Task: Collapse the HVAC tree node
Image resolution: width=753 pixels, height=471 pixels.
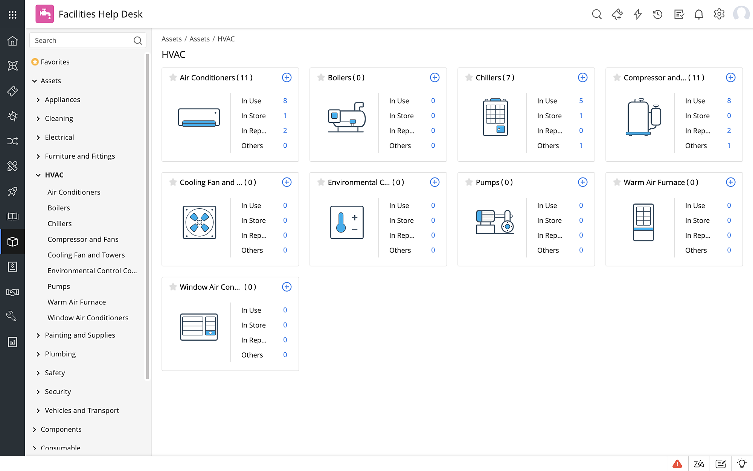Action: coord(38,175)
